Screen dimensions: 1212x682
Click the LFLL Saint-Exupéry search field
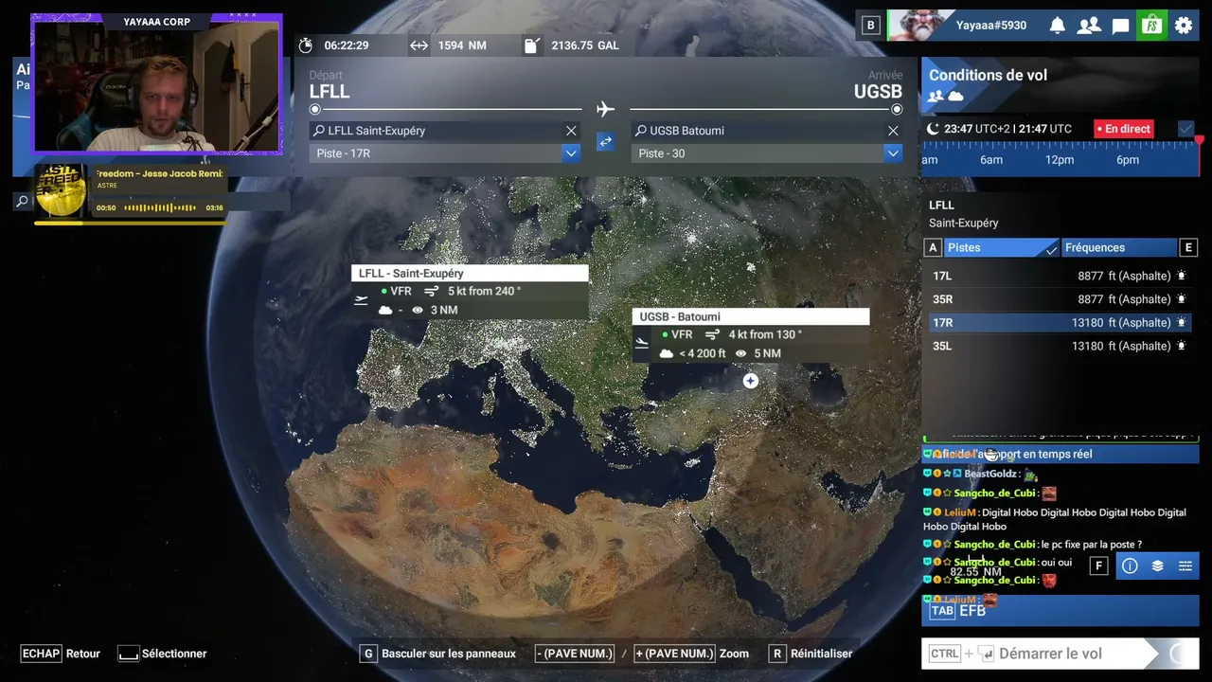pos(436,131)
